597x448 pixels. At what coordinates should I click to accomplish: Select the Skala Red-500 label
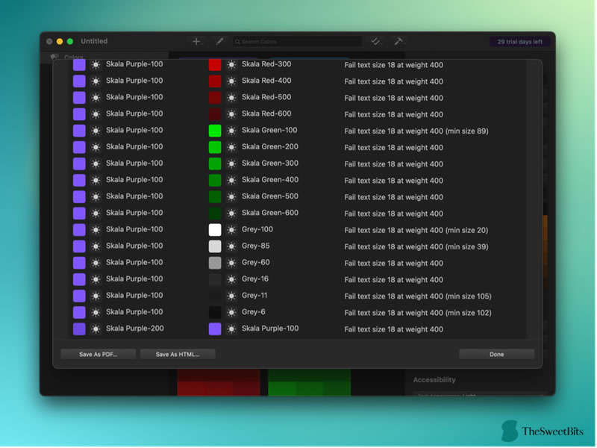(x=266, y=97)
